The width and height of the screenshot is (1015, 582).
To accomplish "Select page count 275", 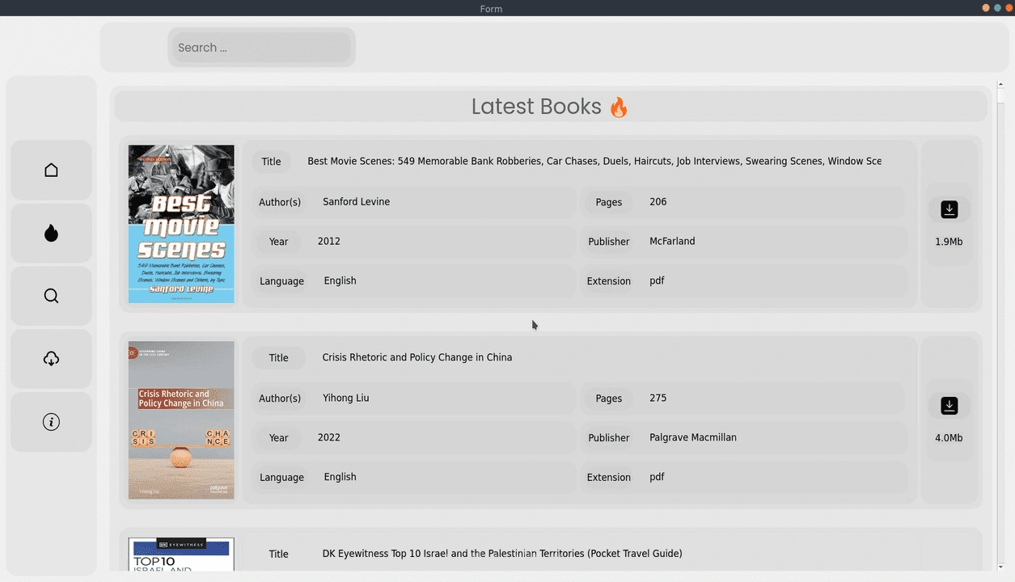I will (x=658, y=398).
